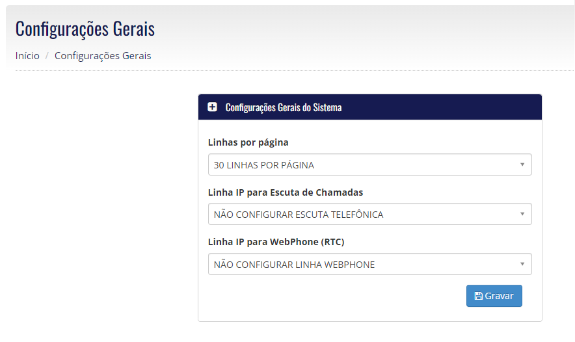Go to Início in the breadcrumb
Screen dimensions: 575x342
tap(27, 56)
